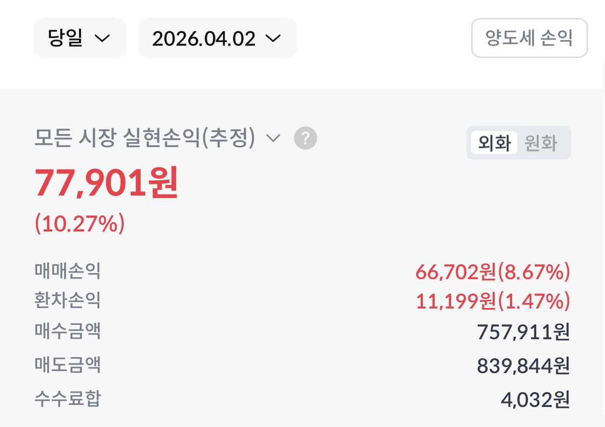Open the 당일 period dropdown

click(x=80, y=38)
